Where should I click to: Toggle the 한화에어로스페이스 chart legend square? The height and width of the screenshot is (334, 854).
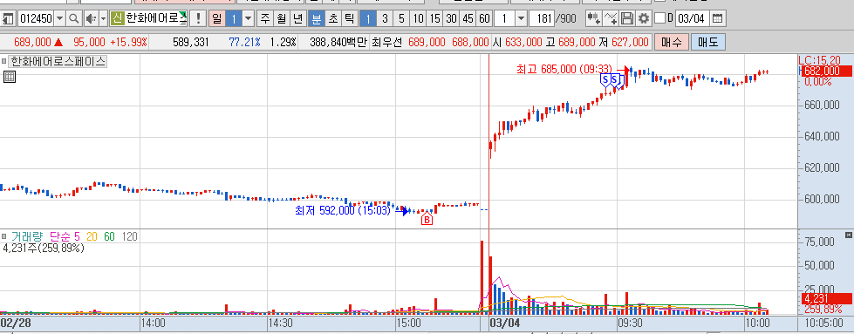click(3, 62)
